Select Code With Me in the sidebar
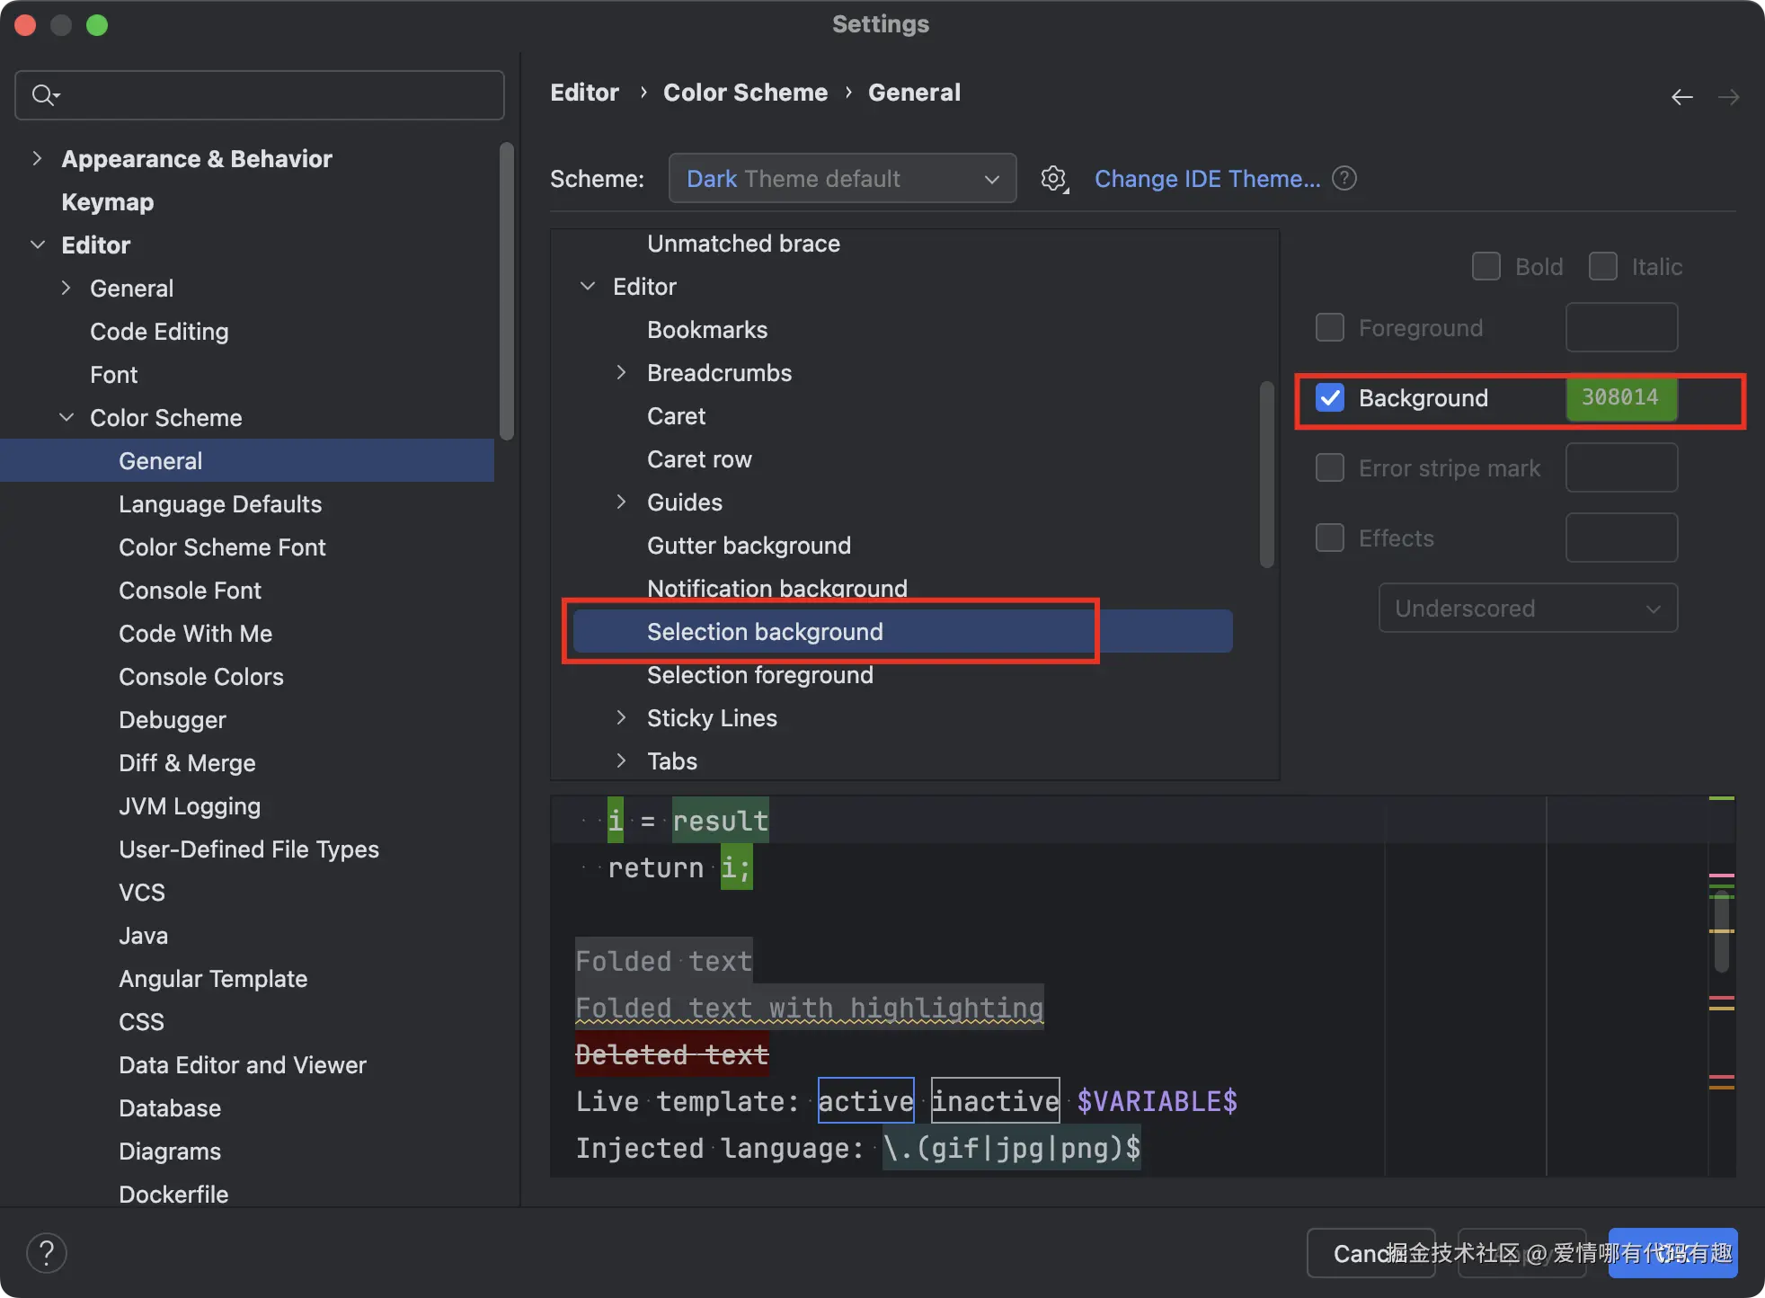1765x1298 pixels. point(195,634)
